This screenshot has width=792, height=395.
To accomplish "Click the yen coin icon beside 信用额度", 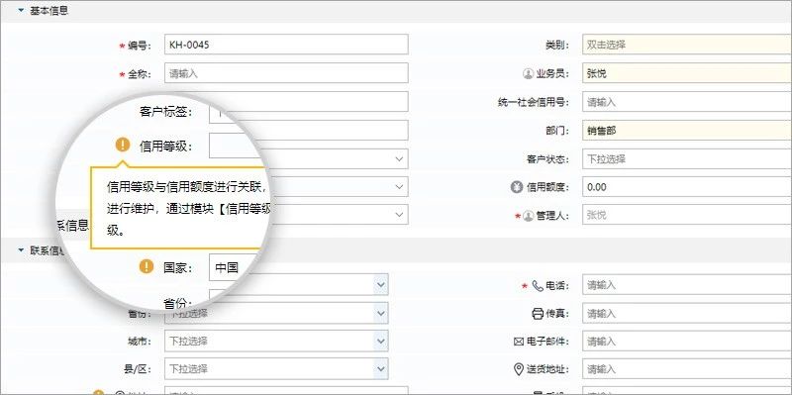I will point(516,187).
